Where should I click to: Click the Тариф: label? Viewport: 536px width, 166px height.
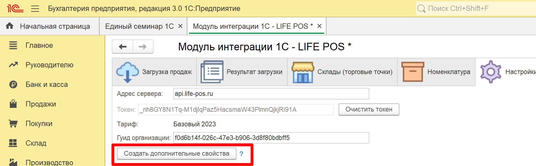128,124
